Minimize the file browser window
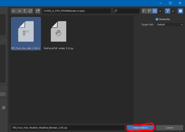This screenshot has width=185, height=132. [x=161, y=3]
